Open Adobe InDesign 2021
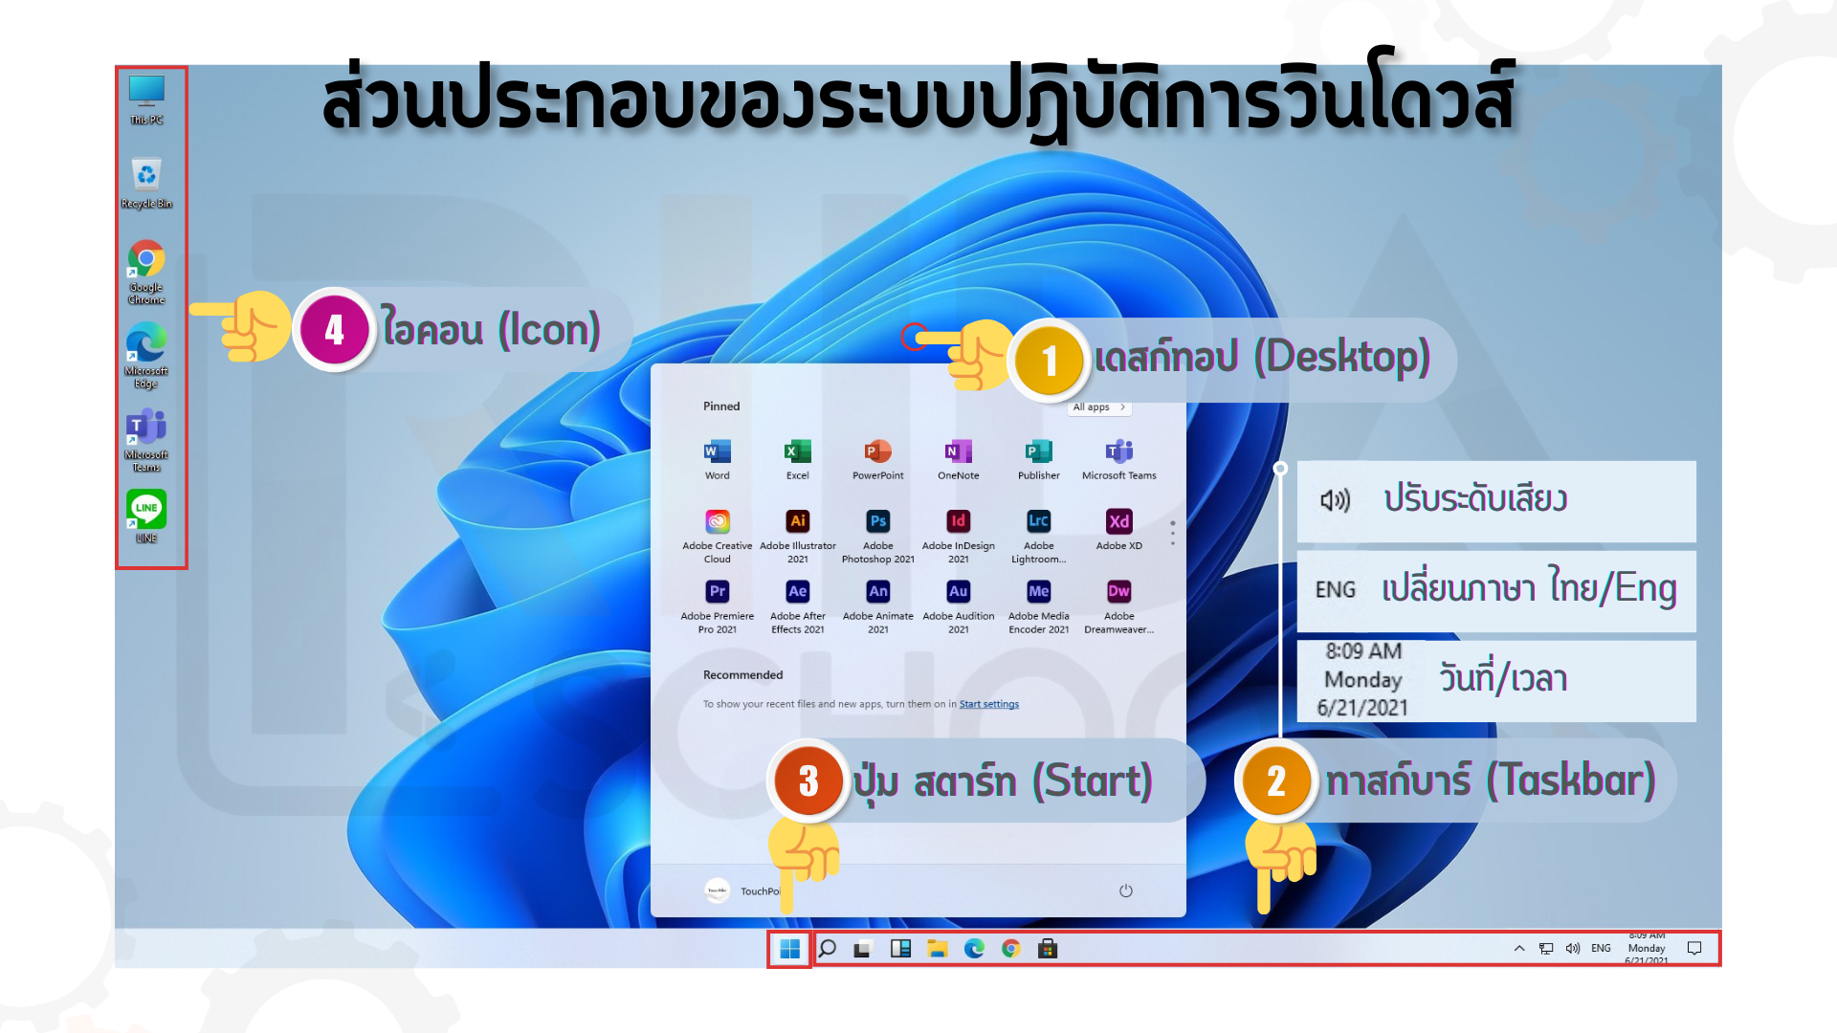This screenshot has height=1033, width=1837. (x=959, y=537)
